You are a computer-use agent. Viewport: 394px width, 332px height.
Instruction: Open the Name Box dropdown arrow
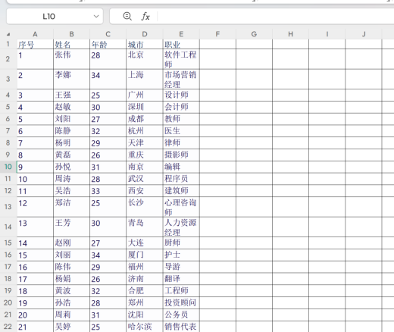(96, 17)
